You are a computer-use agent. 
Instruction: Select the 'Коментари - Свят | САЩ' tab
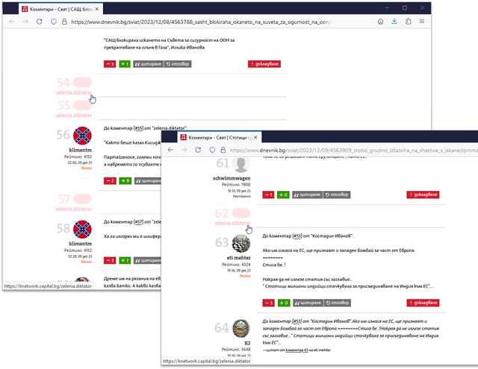pyautogui.click(x=60, y=9)
